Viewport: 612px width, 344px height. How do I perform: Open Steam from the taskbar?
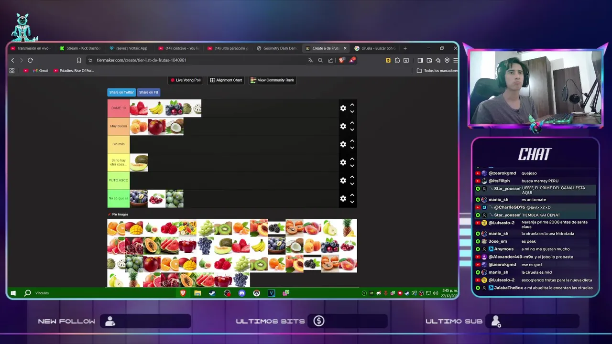point(212,293)
